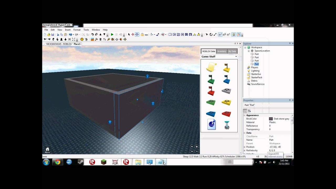
Task: Click the diagonal scale arrow tool
Action: (215, 35)
